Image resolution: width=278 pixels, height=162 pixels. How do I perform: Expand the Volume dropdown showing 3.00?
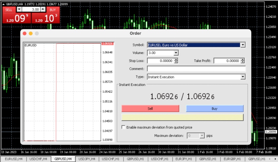tap(176, 53)
